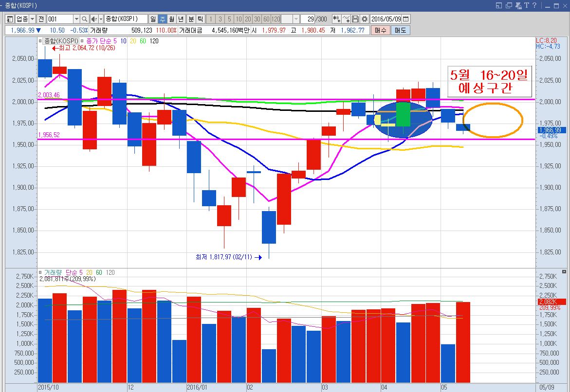Select the 월 monthly period button

point(171,19)
